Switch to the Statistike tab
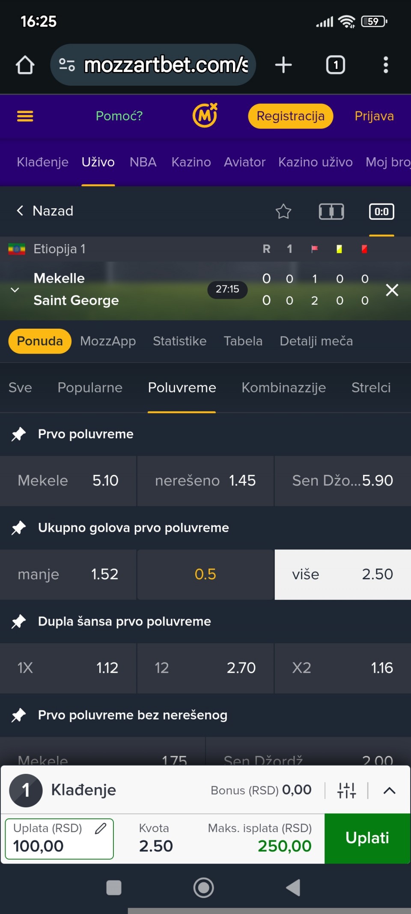 tap(179, 341)
